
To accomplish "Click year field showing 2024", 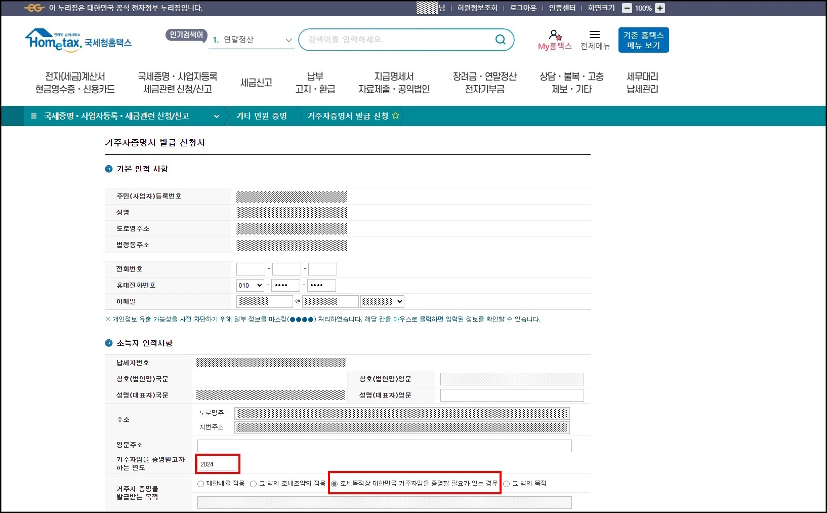I will coord(217,464).
